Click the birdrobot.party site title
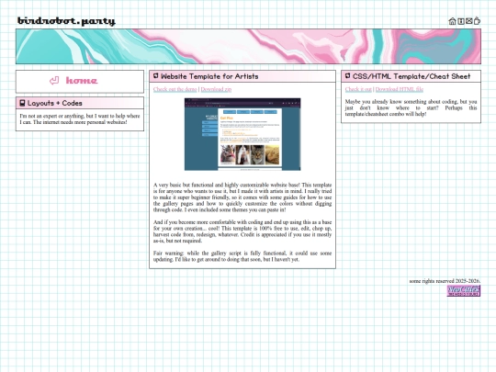This screenshot has height=372, width=496. [66, 21]
